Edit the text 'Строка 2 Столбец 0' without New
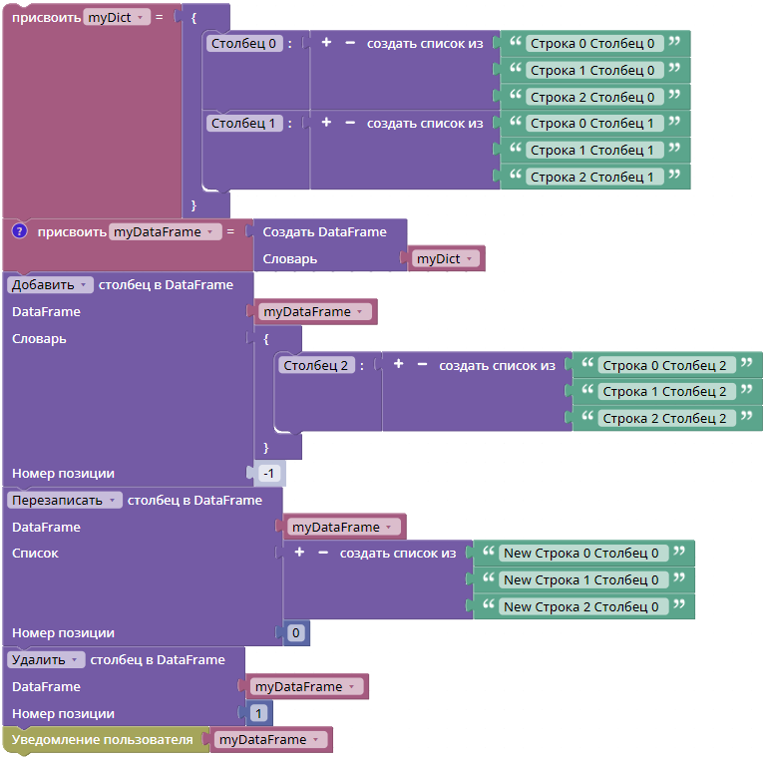 tap(592, 97)
